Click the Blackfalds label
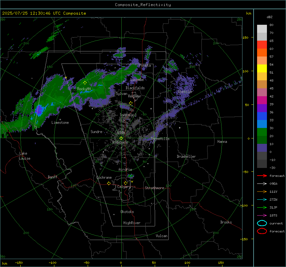This screenshot has width=286, height=267. coord(135,88)
